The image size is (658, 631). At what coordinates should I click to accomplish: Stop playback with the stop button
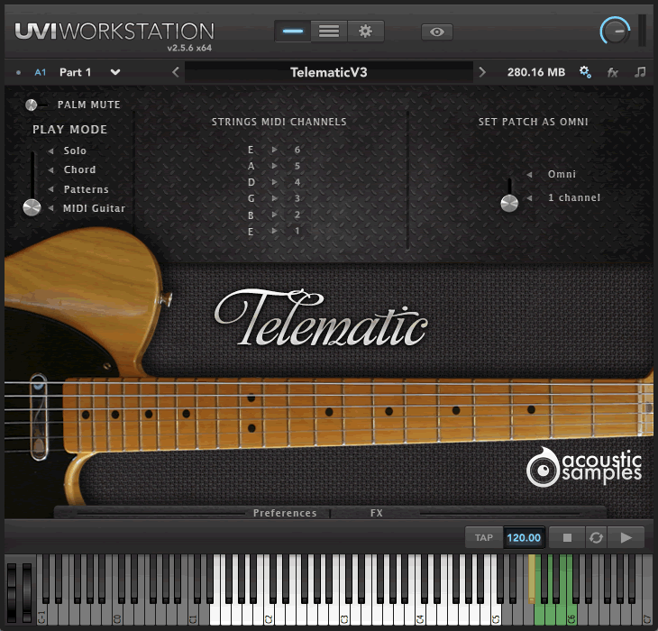point(567,537)
